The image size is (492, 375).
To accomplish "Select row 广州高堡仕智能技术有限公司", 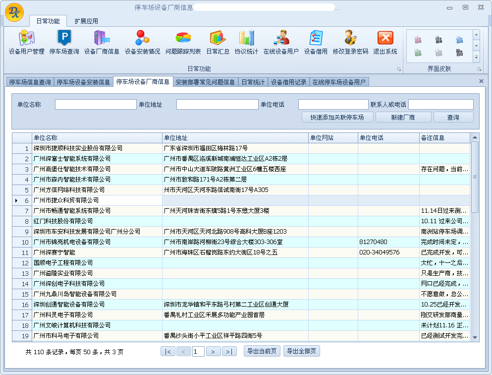I will 241,169.
